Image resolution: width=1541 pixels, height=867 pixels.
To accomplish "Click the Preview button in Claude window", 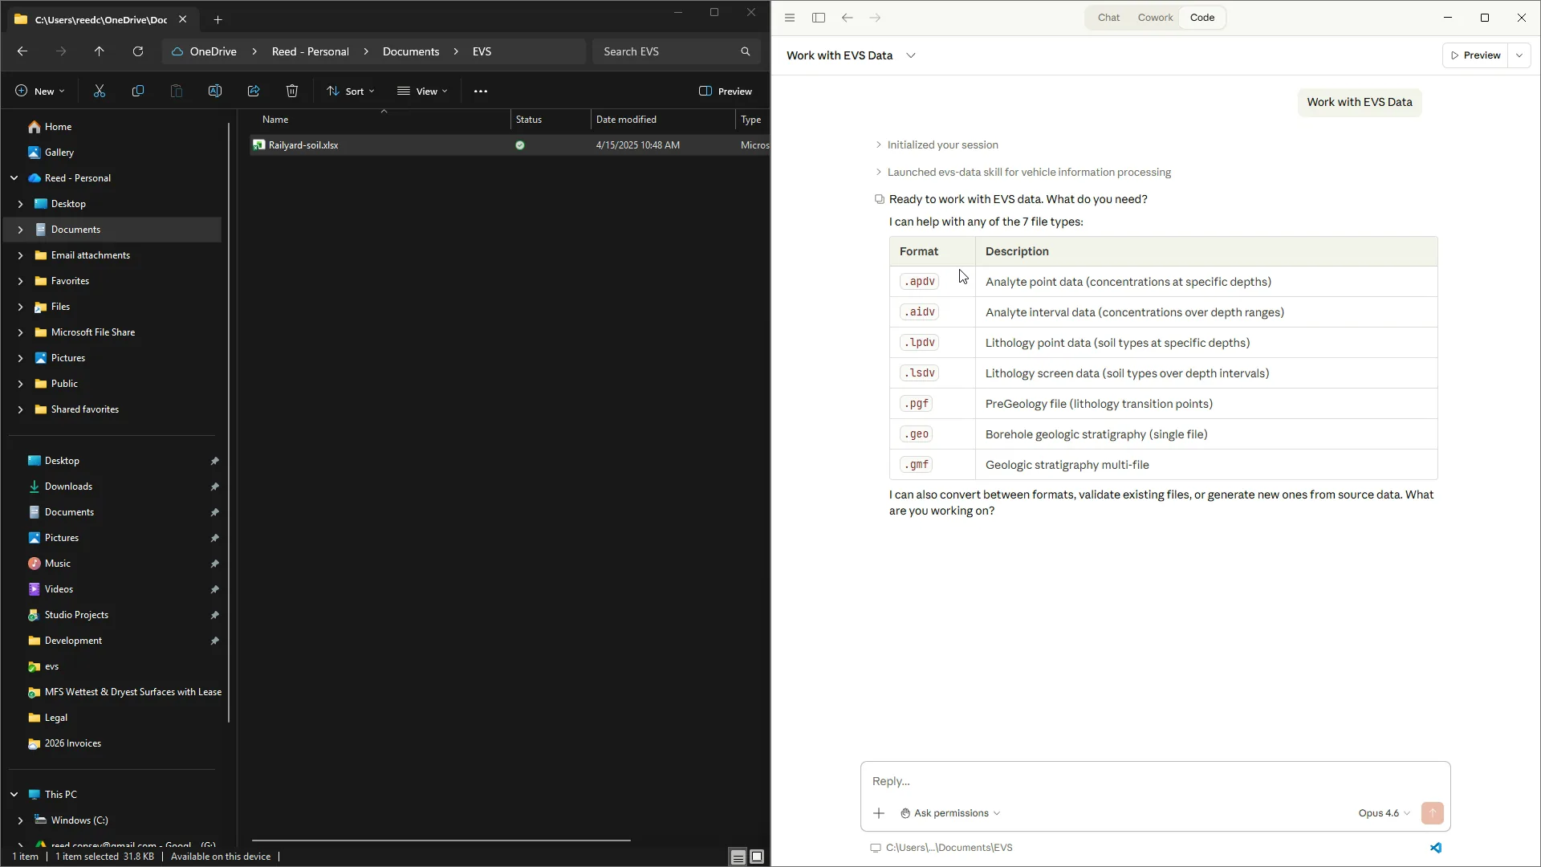I will (1475, 55).
